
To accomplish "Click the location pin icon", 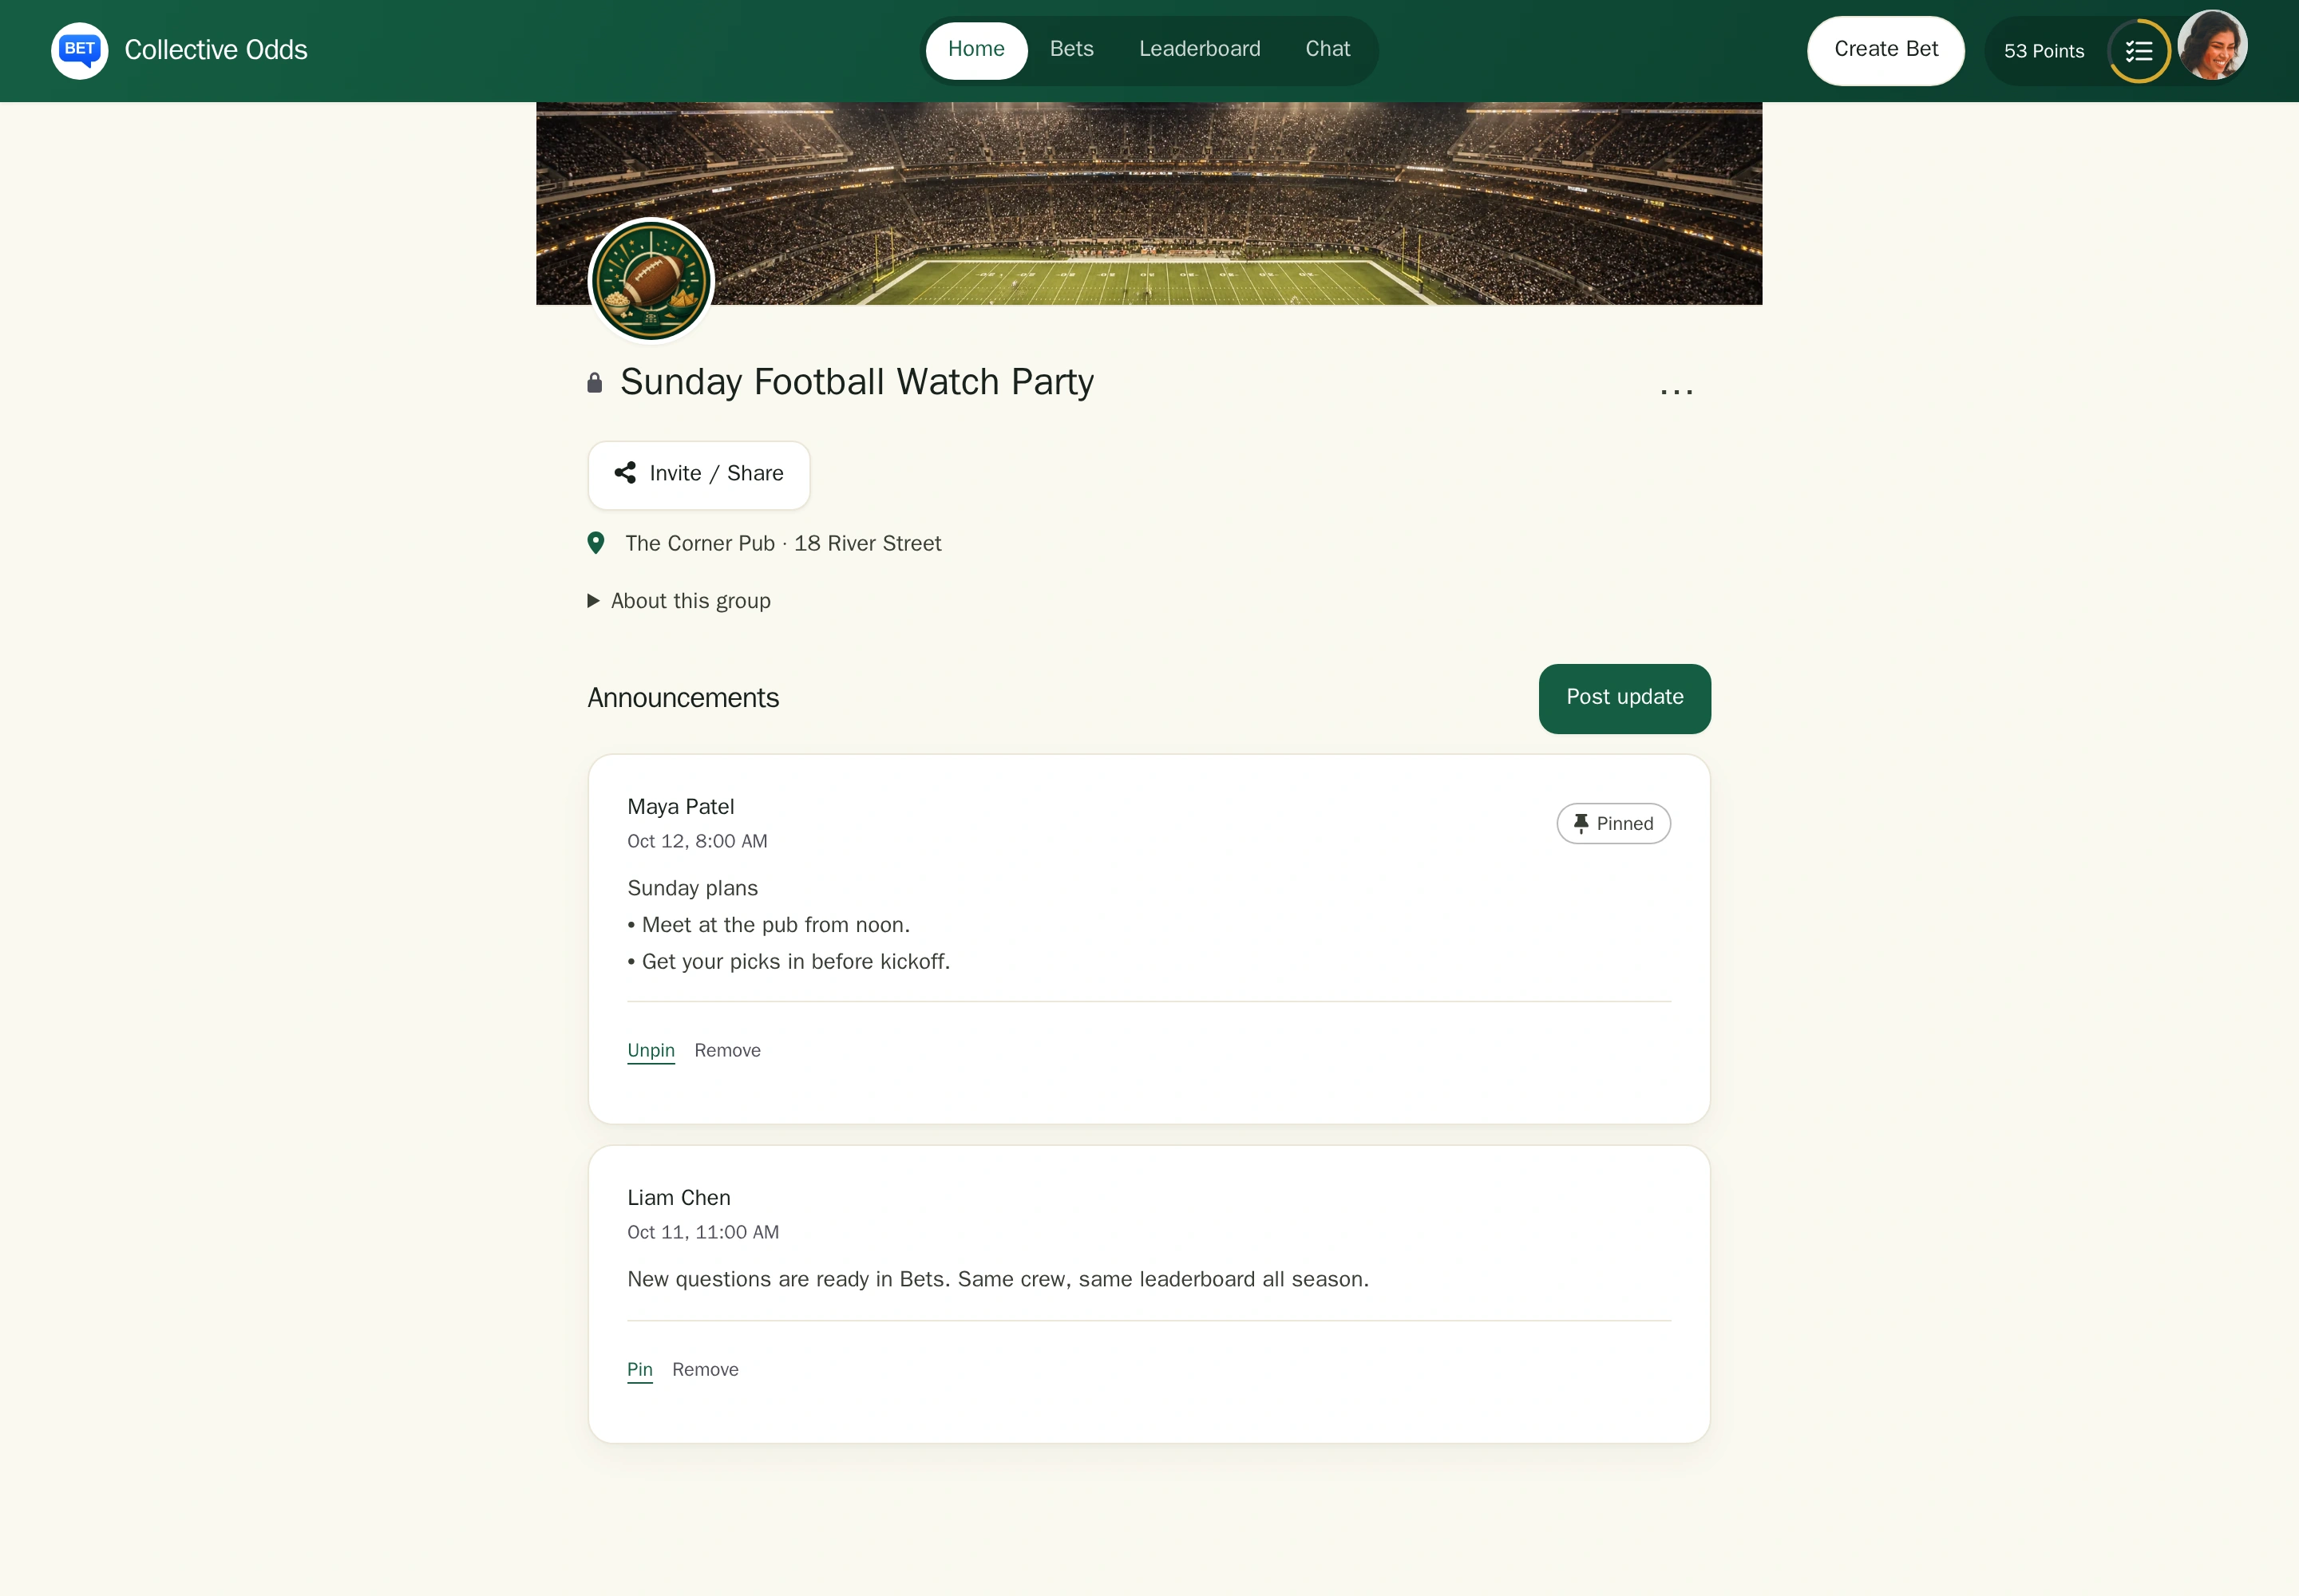I will click(596, 543).
